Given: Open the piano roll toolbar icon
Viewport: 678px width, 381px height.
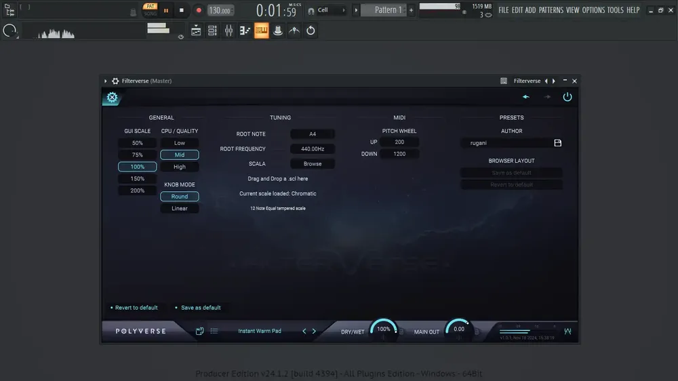Looking at the screenshot, I should click(245, 31).
